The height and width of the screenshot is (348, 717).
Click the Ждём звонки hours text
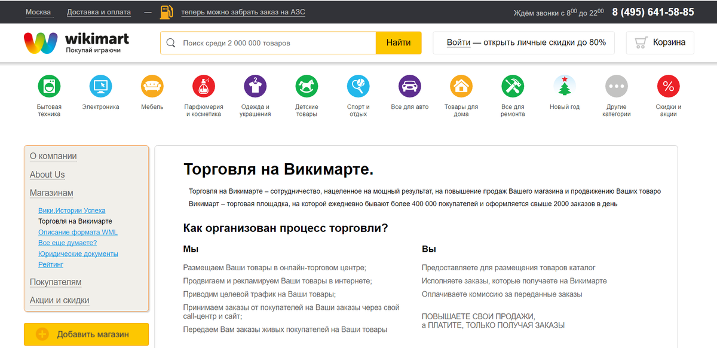click(559, 12)
